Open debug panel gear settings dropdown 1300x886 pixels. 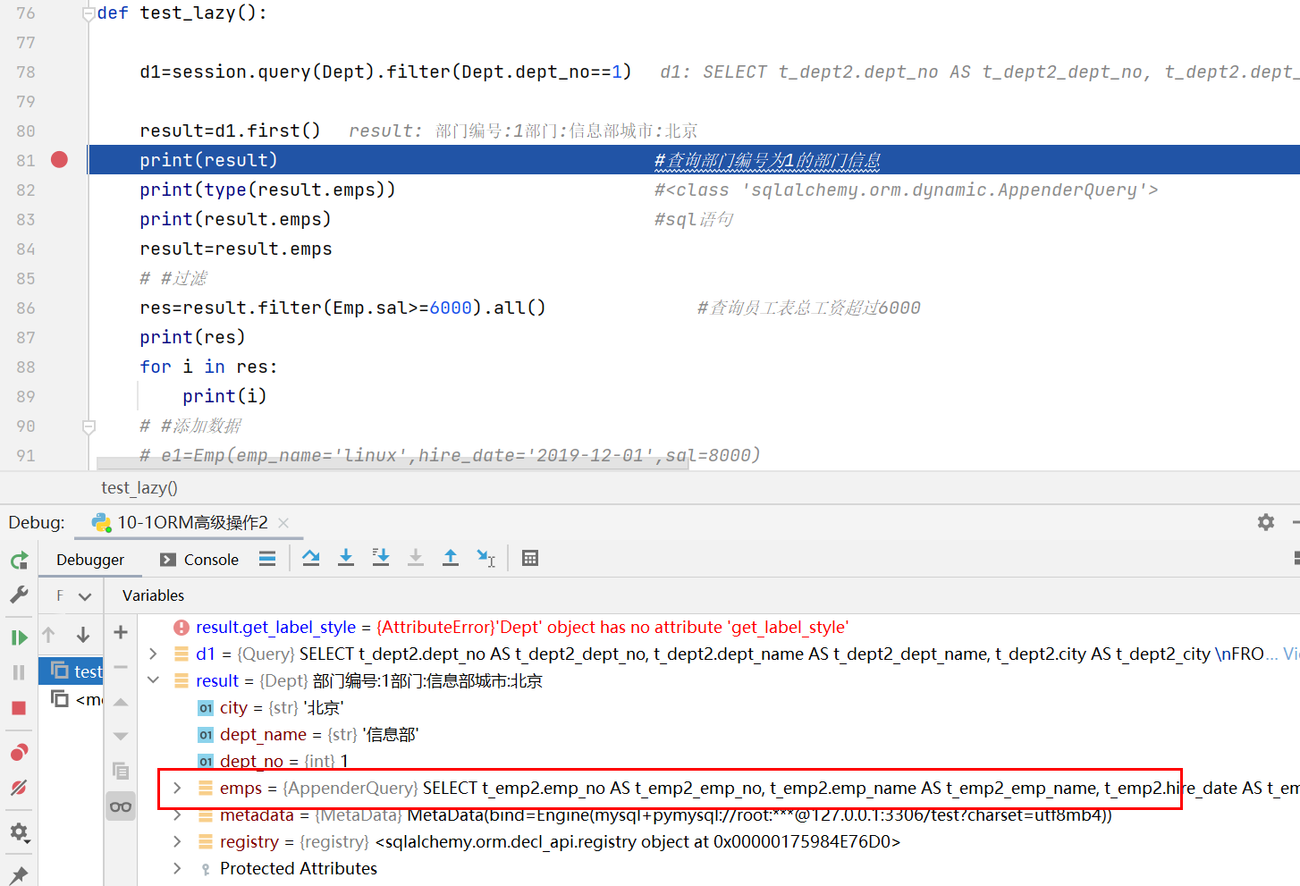pyautogui.click(x=19, y=832)
